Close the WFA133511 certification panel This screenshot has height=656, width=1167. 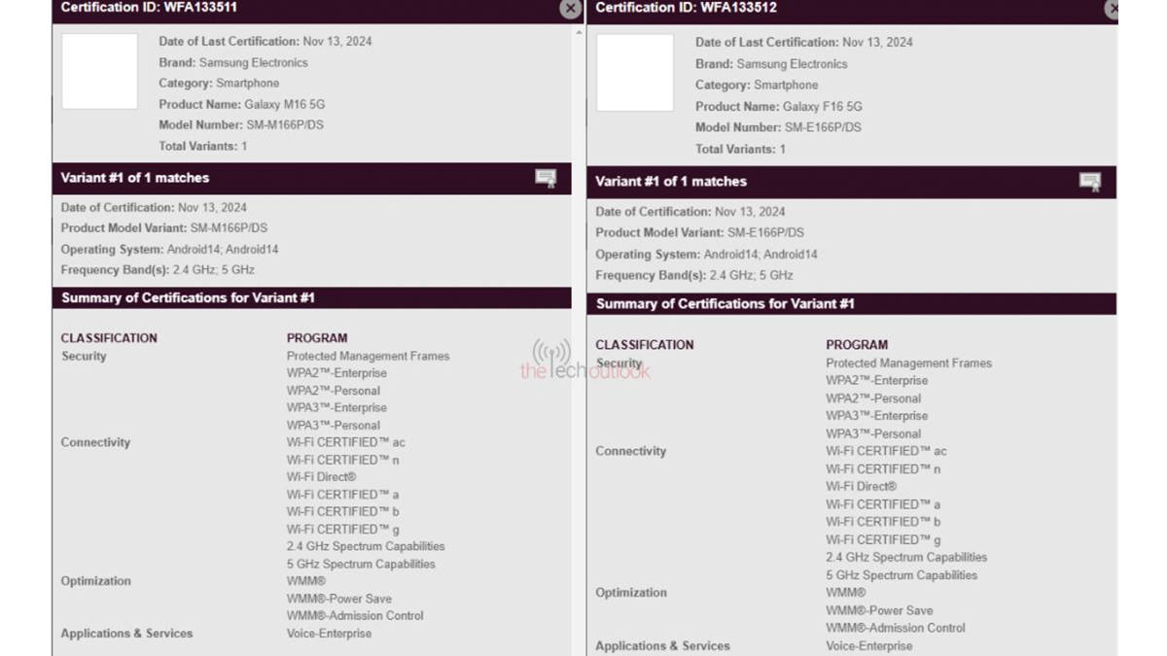click(570, 9)
